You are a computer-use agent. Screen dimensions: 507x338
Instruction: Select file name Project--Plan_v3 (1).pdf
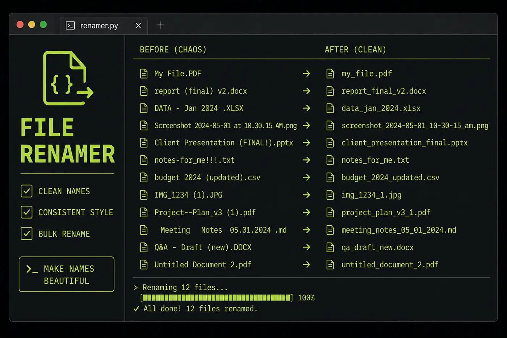[205, 212]
